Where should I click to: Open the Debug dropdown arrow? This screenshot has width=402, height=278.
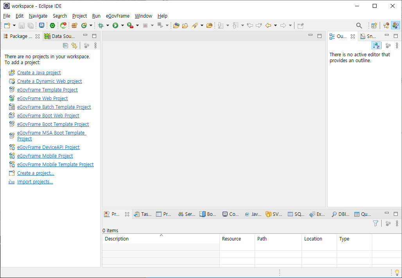[108, 25]
